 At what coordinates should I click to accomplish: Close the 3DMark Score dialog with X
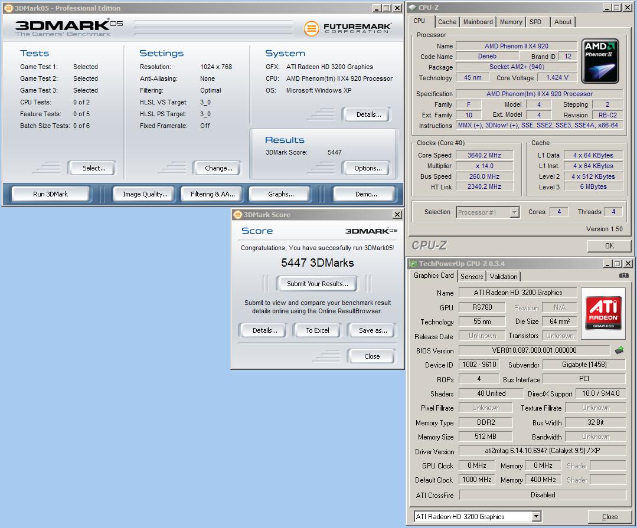coord(397,215)
